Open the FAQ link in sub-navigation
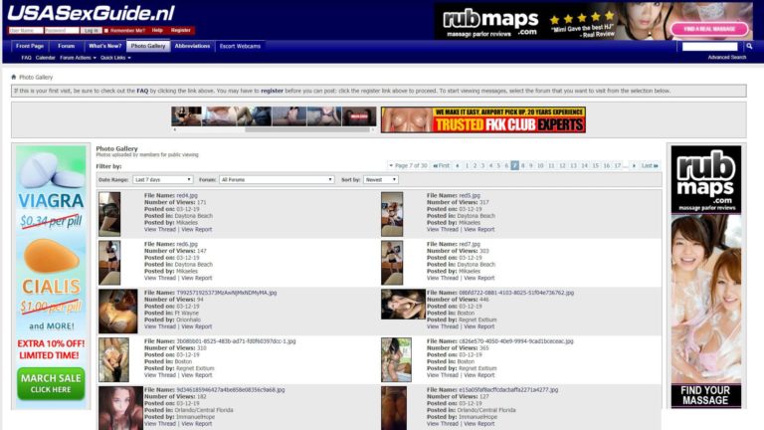 26,58
